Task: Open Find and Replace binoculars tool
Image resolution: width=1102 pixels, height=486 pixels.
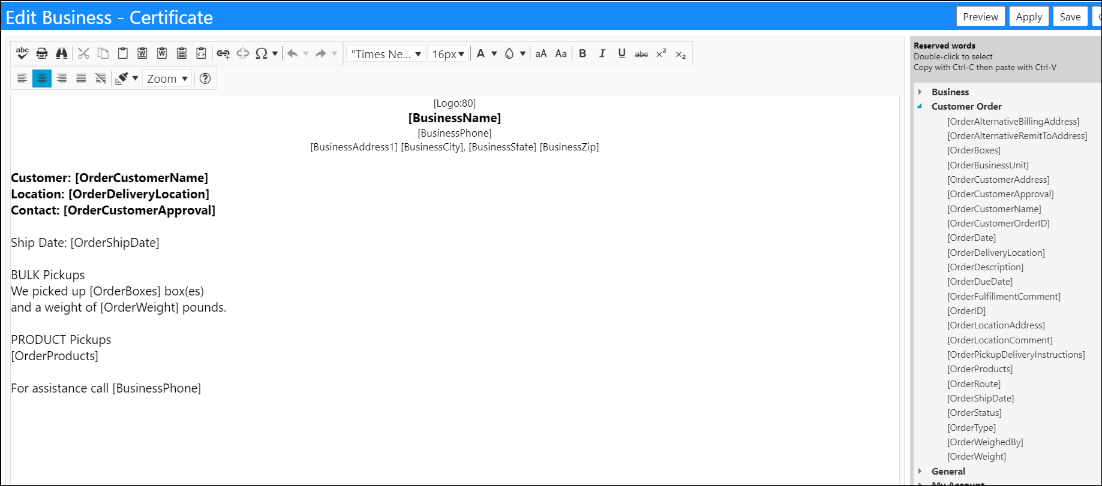Action: [62, 53]
